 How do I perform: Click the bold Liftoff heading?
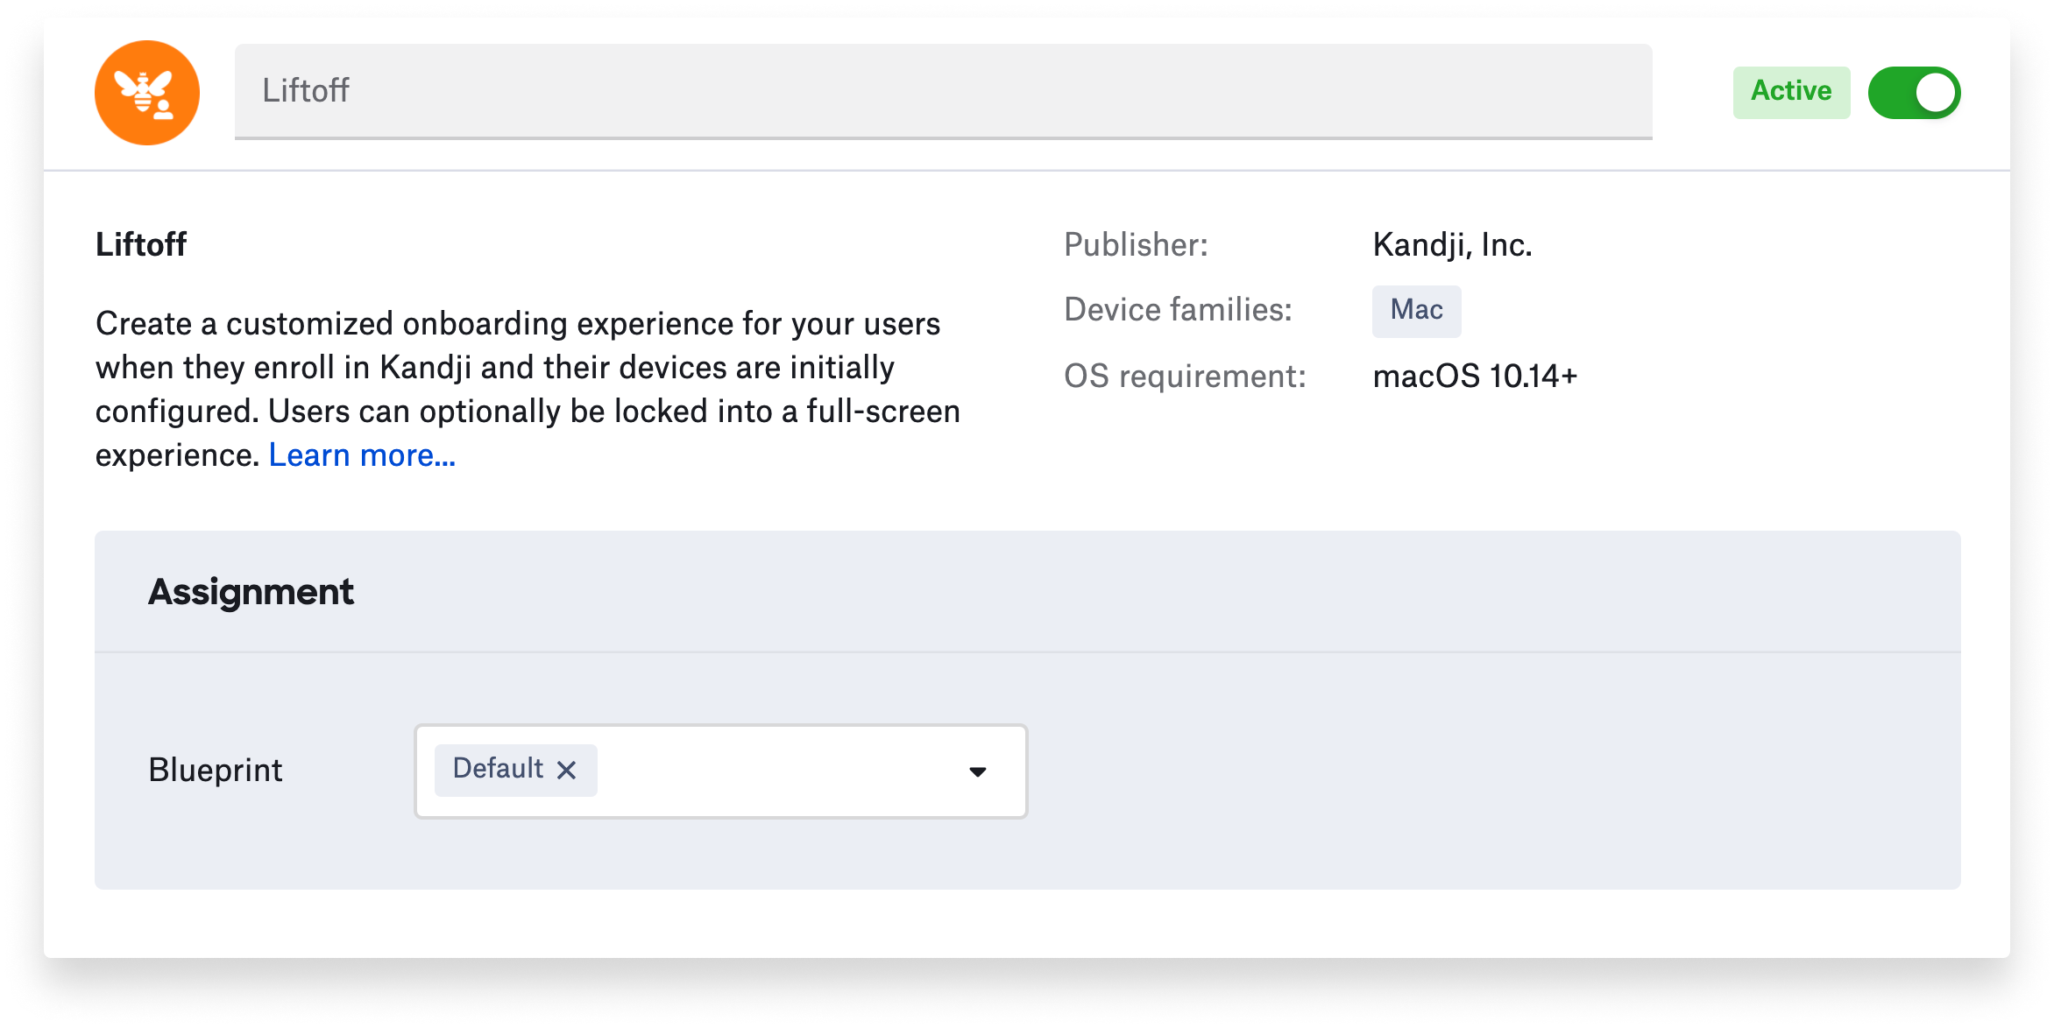pyautogui.click(x=140, y=245)
